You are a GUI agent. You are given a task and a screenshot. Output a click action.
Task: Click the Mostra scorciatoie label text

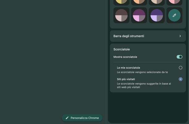125,57
